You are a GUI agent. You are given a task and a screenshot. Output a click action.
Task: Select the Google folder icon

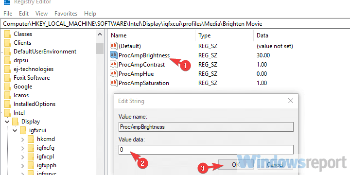[8, 87]
